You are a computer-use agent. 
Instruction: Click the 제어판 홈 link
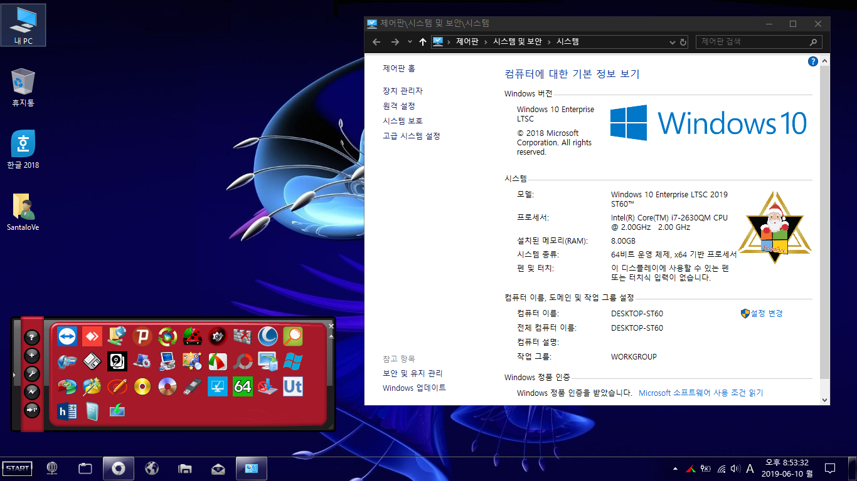399,68
